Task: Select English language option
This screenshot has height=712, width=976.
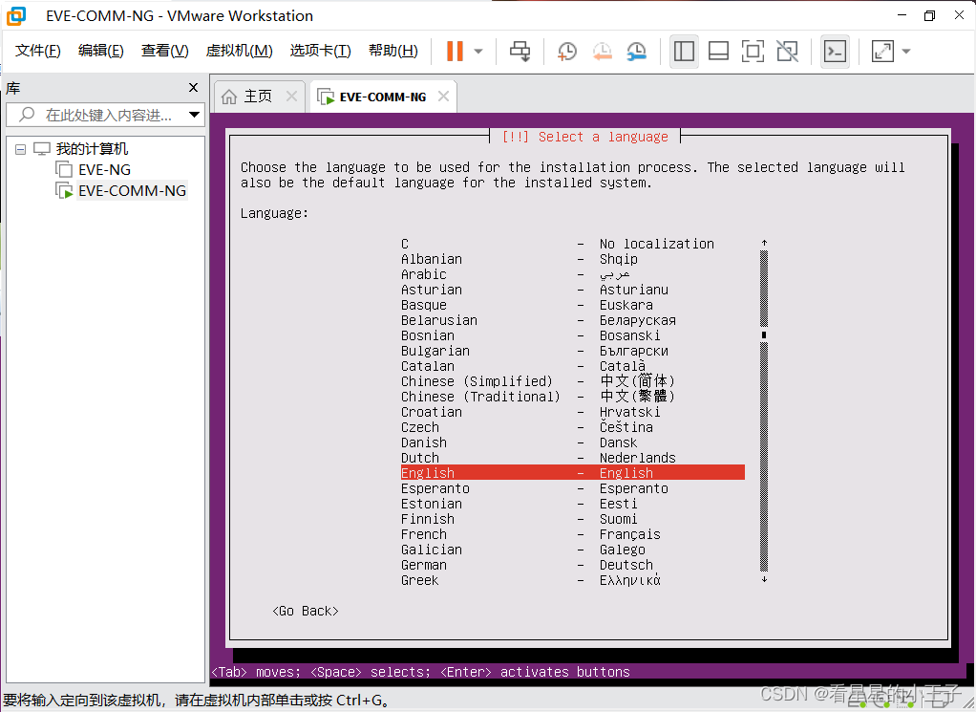Action: coord(573,473)
